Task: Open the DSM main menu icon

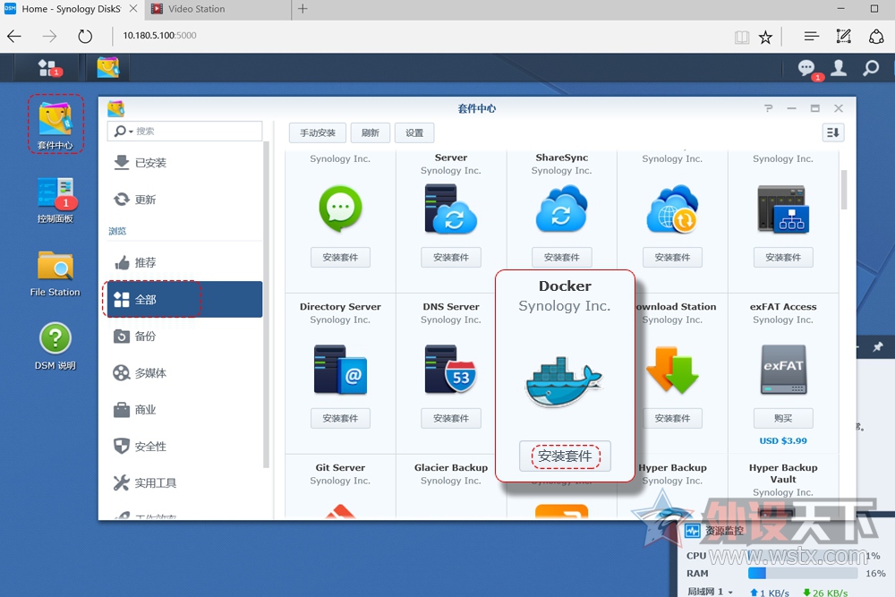Action: 48,68
